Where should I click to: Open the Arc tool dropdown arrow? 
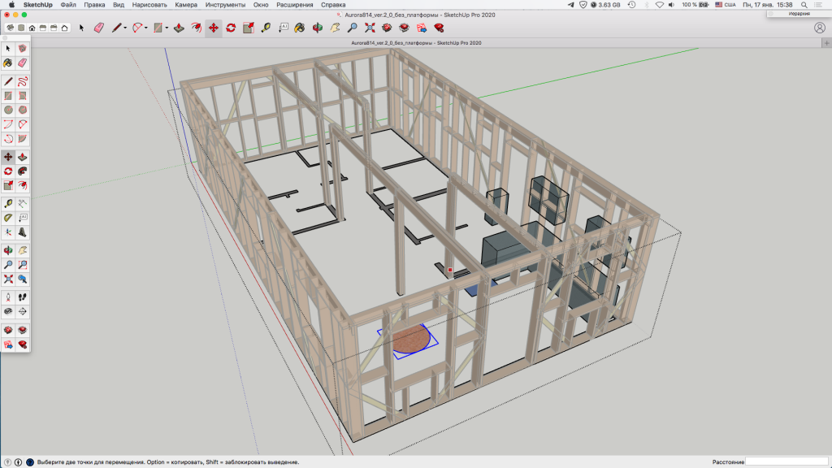click(x=145, y=28)
